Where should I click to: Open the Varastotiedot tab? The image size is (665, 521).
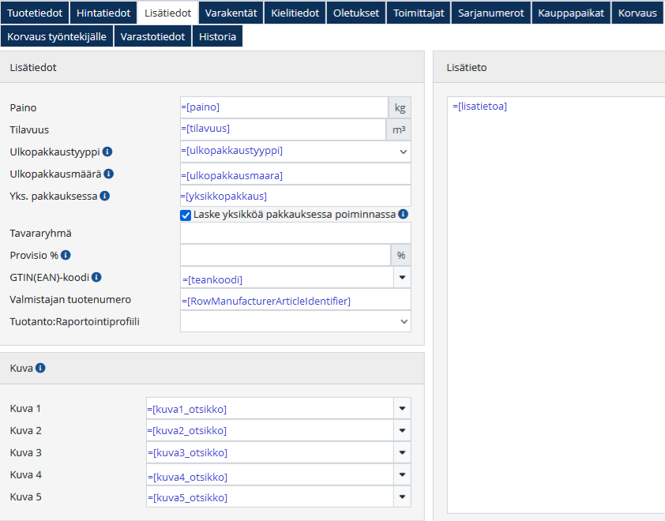click(x=153, y=36)
